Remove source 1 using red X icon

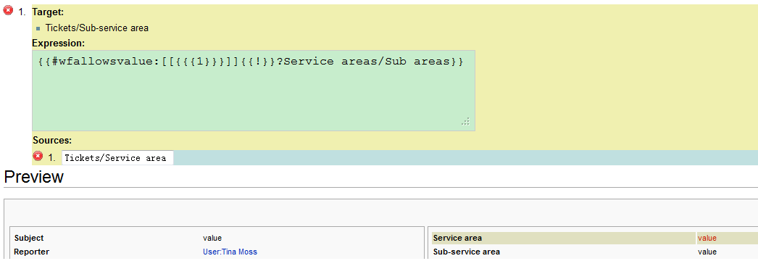[38, 156]
